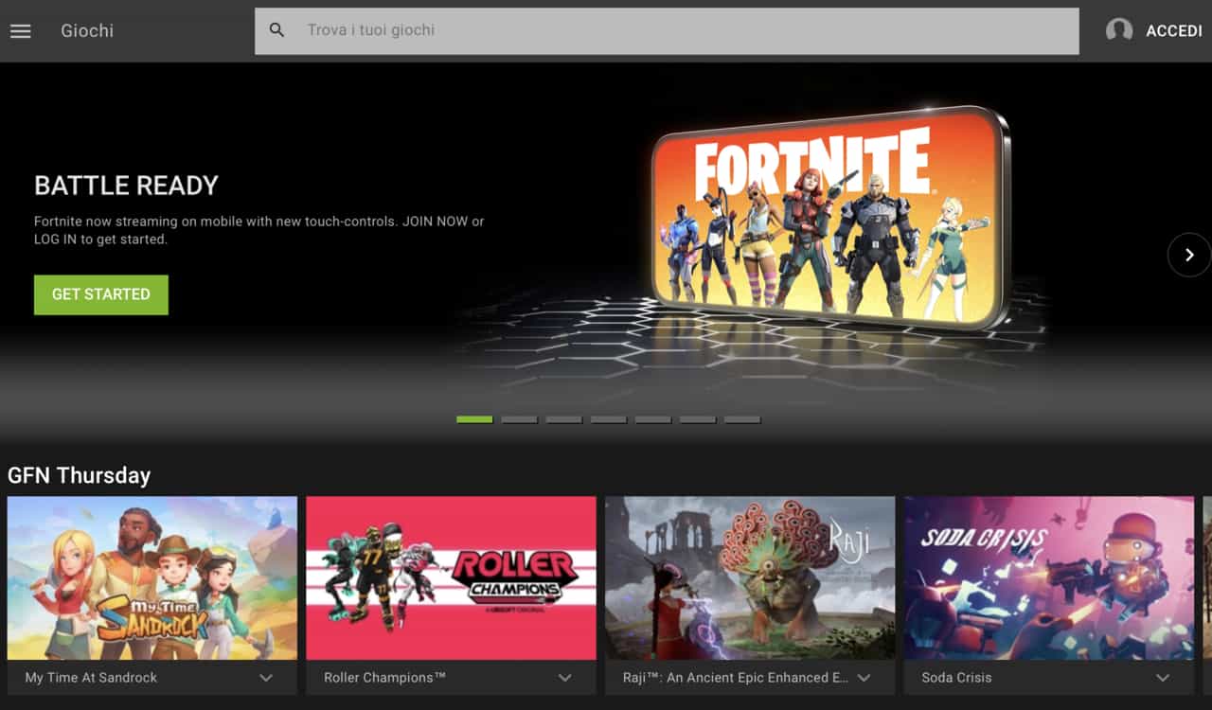
Task: Open the Soda Crisis game thumbnail
Action: pos(1048,577)
